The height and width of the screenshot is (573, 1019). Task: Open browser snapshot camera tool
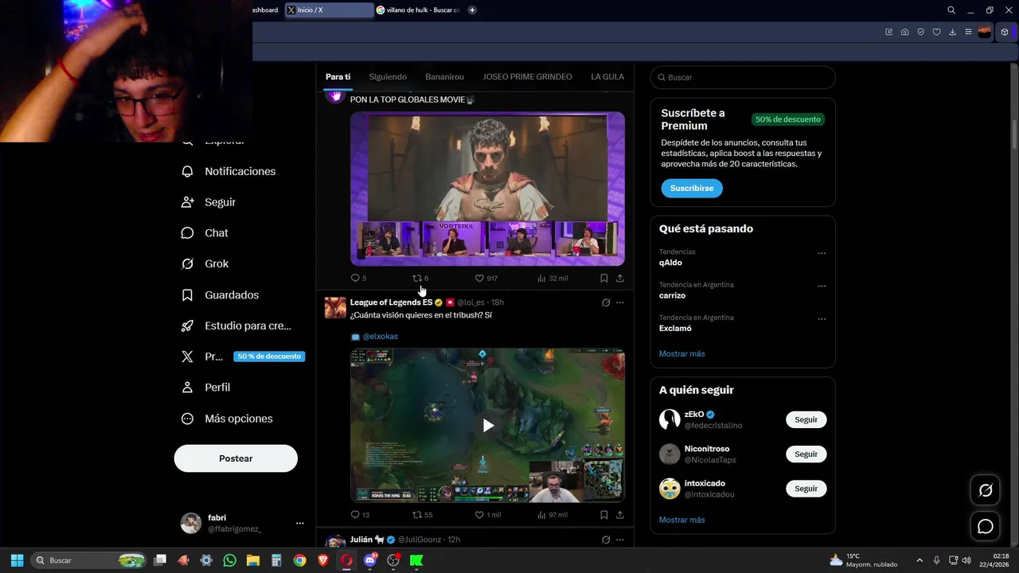905,32
